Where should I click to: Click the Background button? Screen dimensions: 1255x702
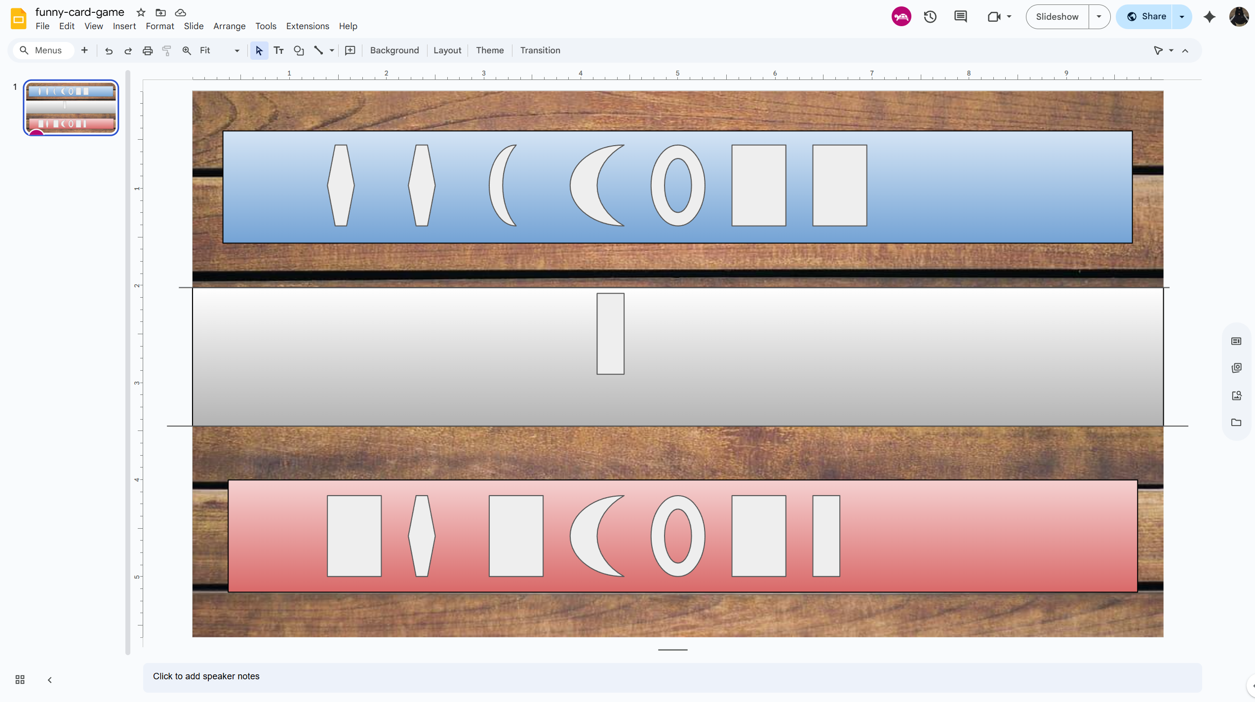point(394,50)
